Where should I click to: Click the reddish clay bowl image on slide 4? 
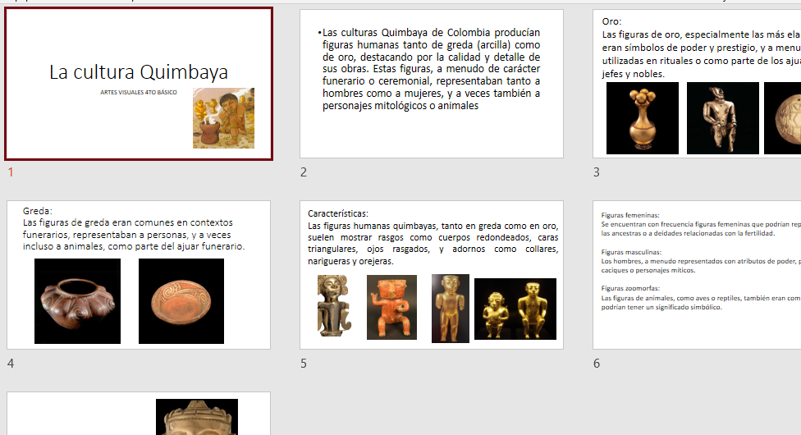(181, 300)
